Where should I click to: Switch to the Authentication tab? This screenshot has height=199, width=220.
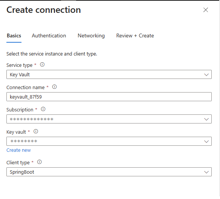[x=49, y=36]
